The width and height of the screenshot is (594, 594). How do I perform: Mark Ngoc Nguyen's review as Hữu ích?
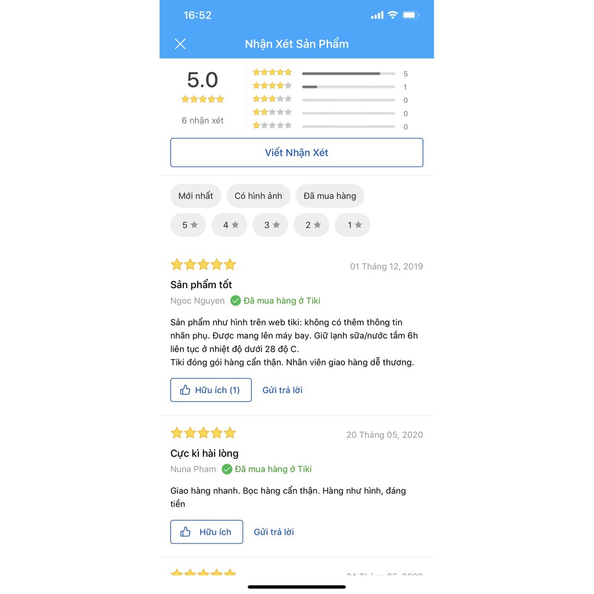(x=211, y=390)
